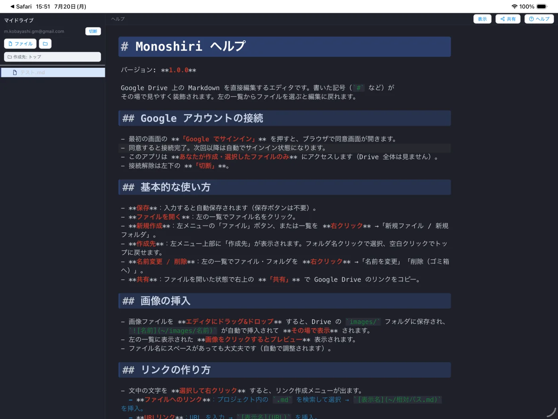
Task: Click the bold text あなたが作成・選択したファイルのみ
Action: pyautogui.click(x=234, y=157)
